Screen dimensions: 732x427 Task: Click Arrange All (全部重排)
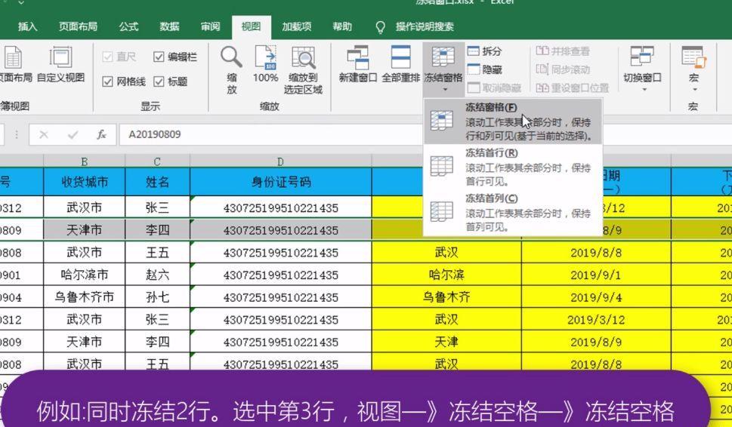400,64
